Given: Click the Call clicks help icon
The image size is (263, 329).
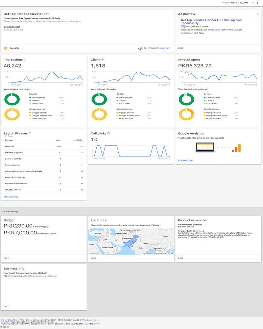Looking at the screenshot, I should click(108, 133).
